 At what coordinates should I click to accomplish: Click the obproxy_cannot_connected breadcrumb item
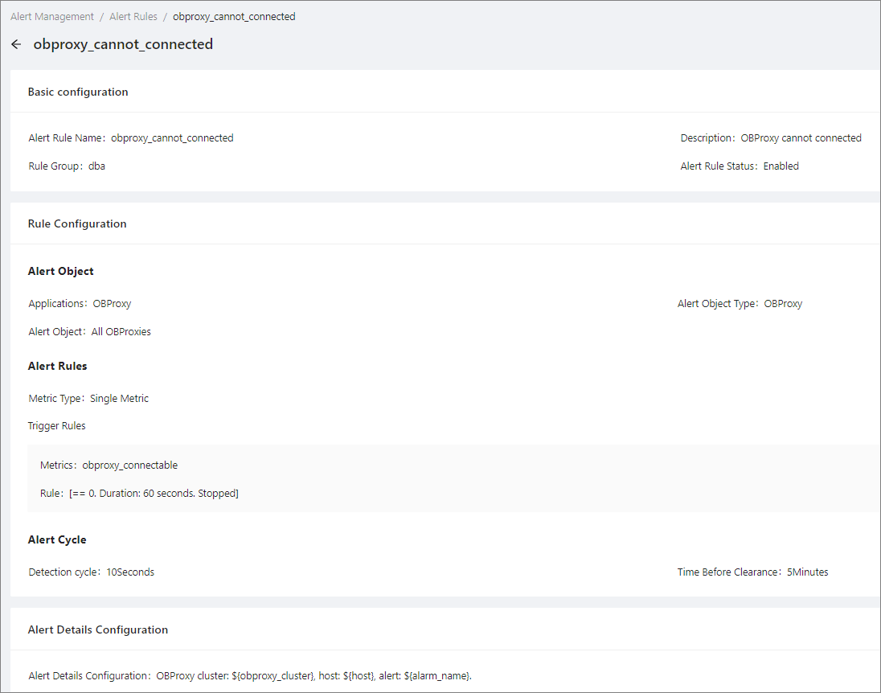click(234, 17)
